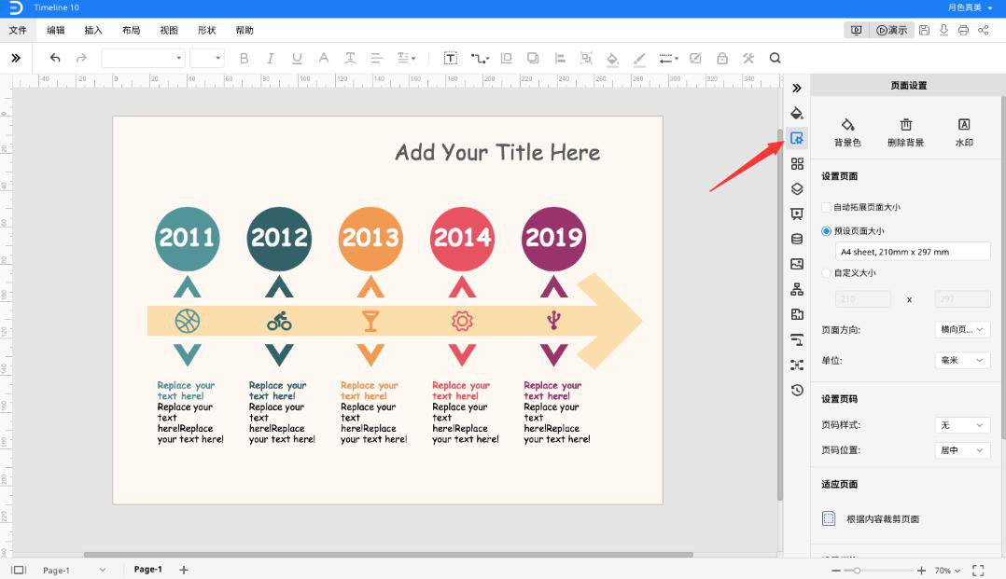The width and height of the screenshot is (1006, 579).
Task: Click the zoom in plus button
Action: coord(921,570)
